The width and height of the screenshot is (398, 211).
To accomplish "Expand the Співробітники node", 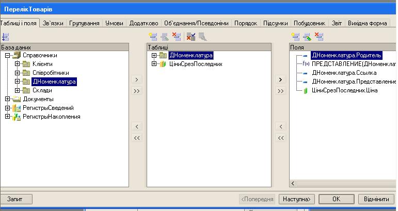I will pyautogui.click(x=17, y=73).
